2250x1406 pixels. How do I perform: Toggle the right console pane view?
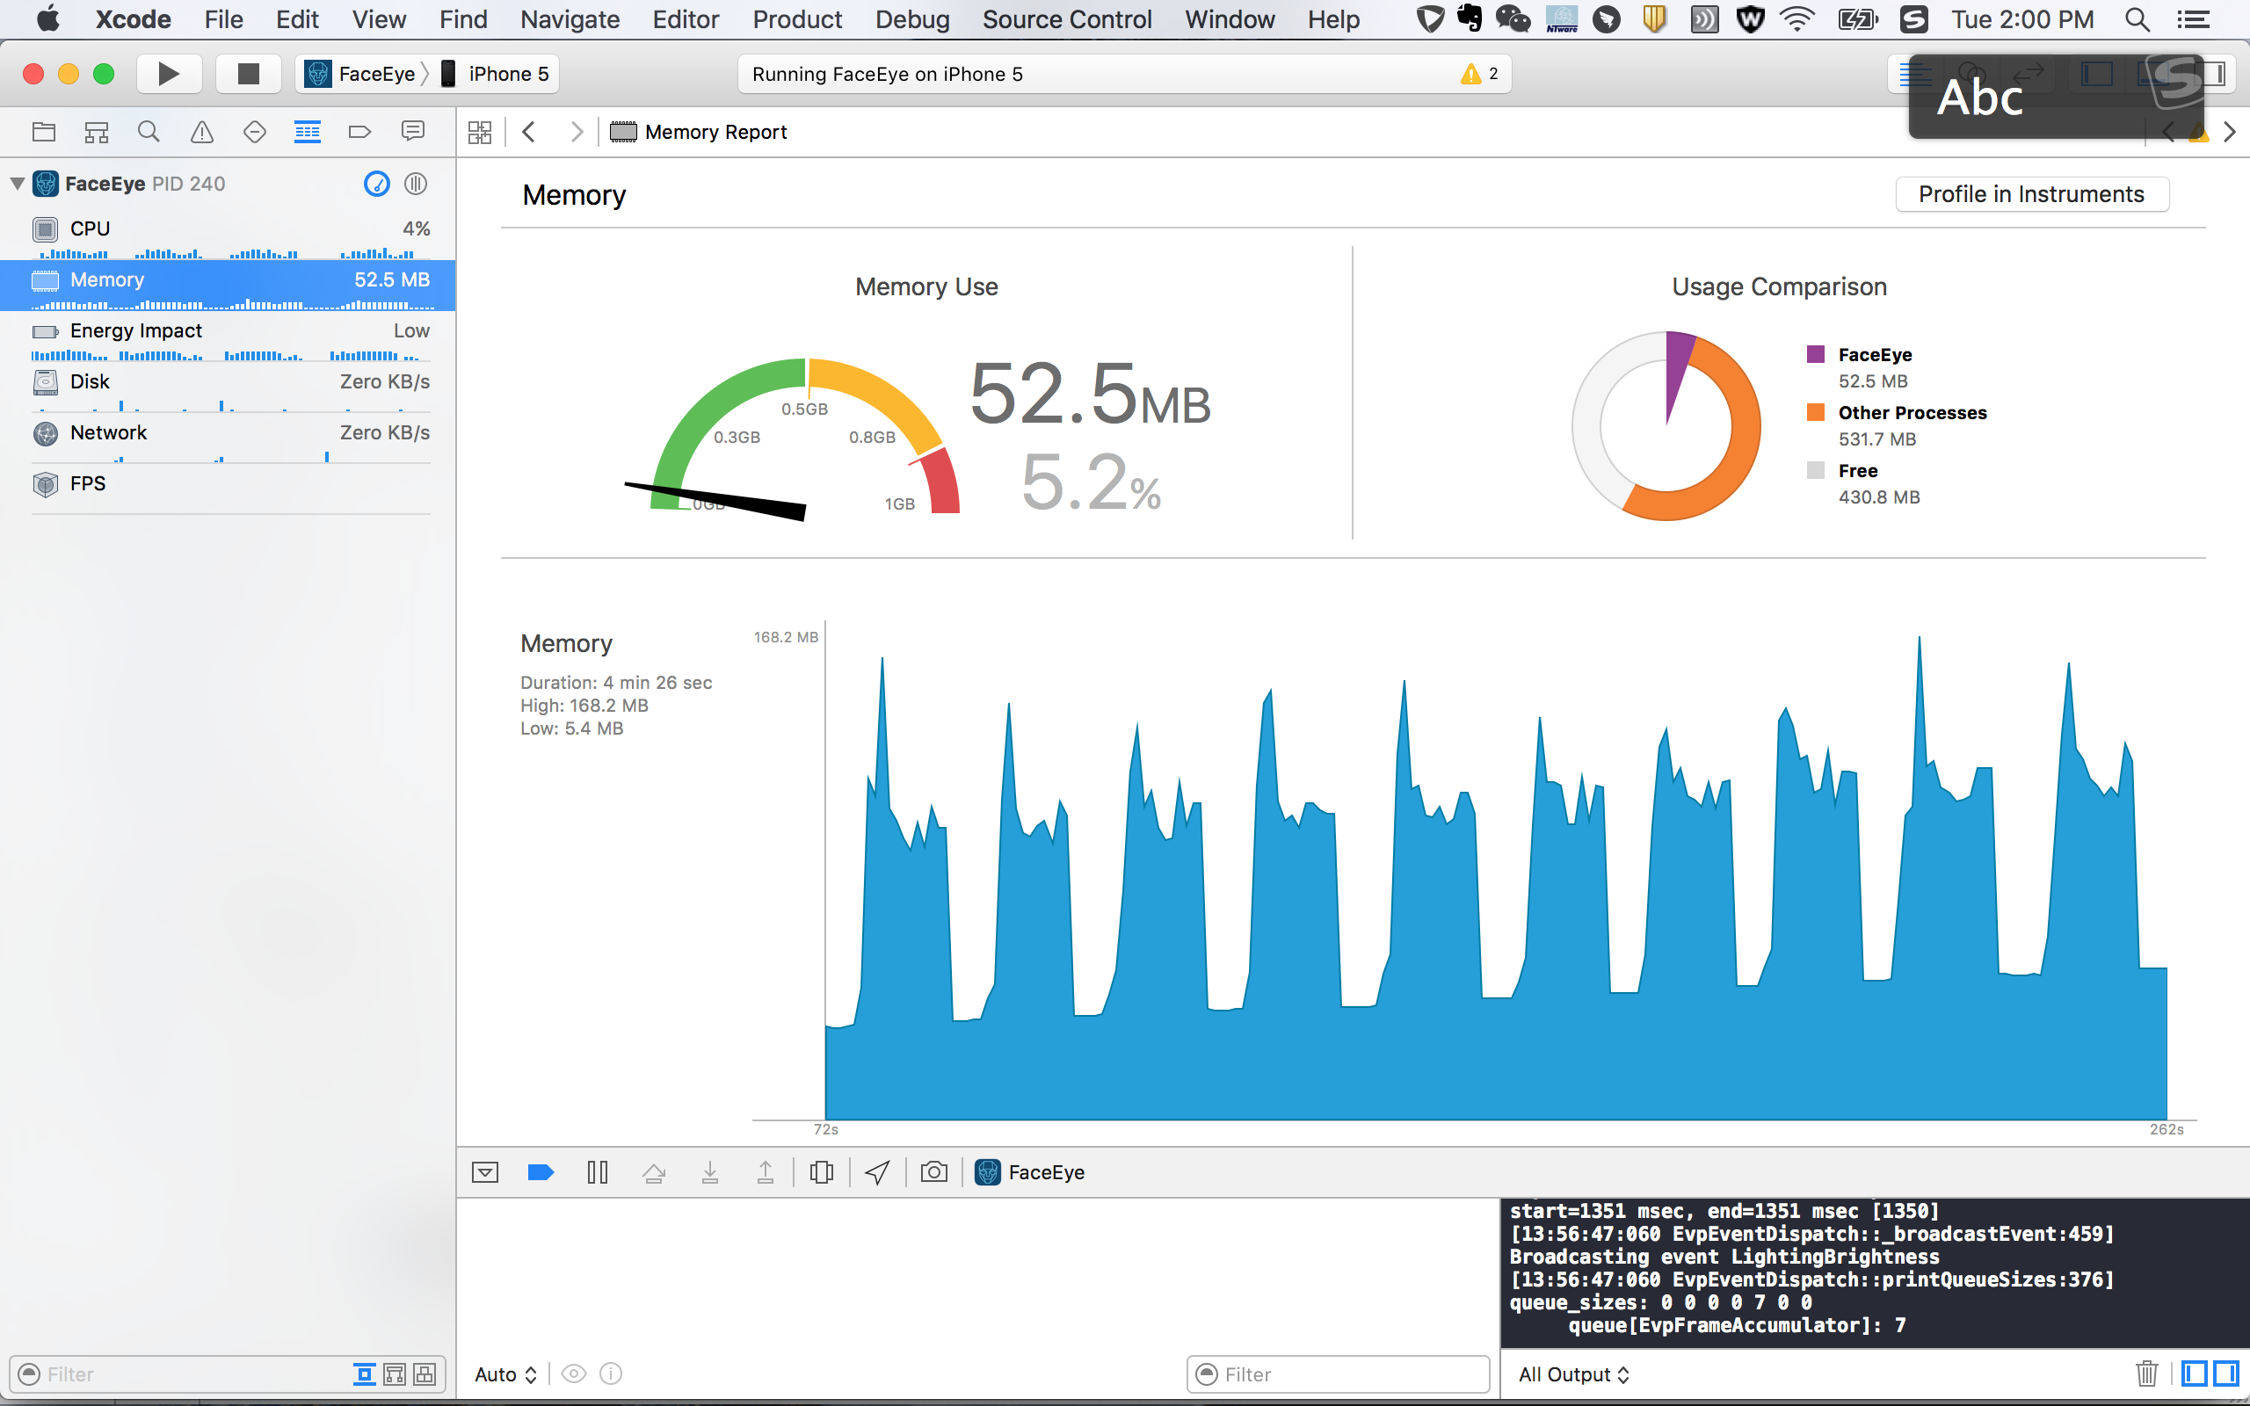tap(2225, 1373)
